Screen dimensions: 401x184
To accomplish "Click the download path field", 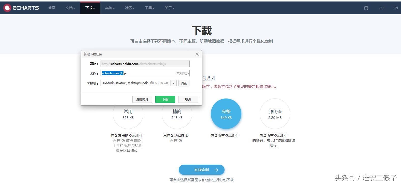I will 135,83.
